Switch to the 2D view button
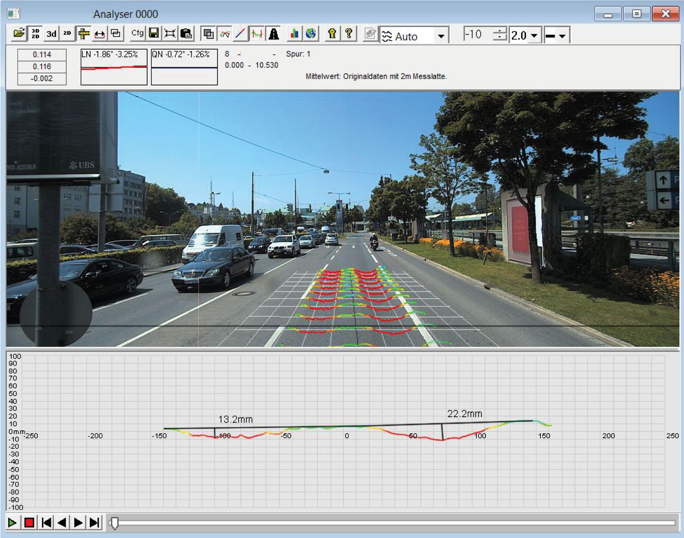Screen dimensions: 684x538 (67, 34)
